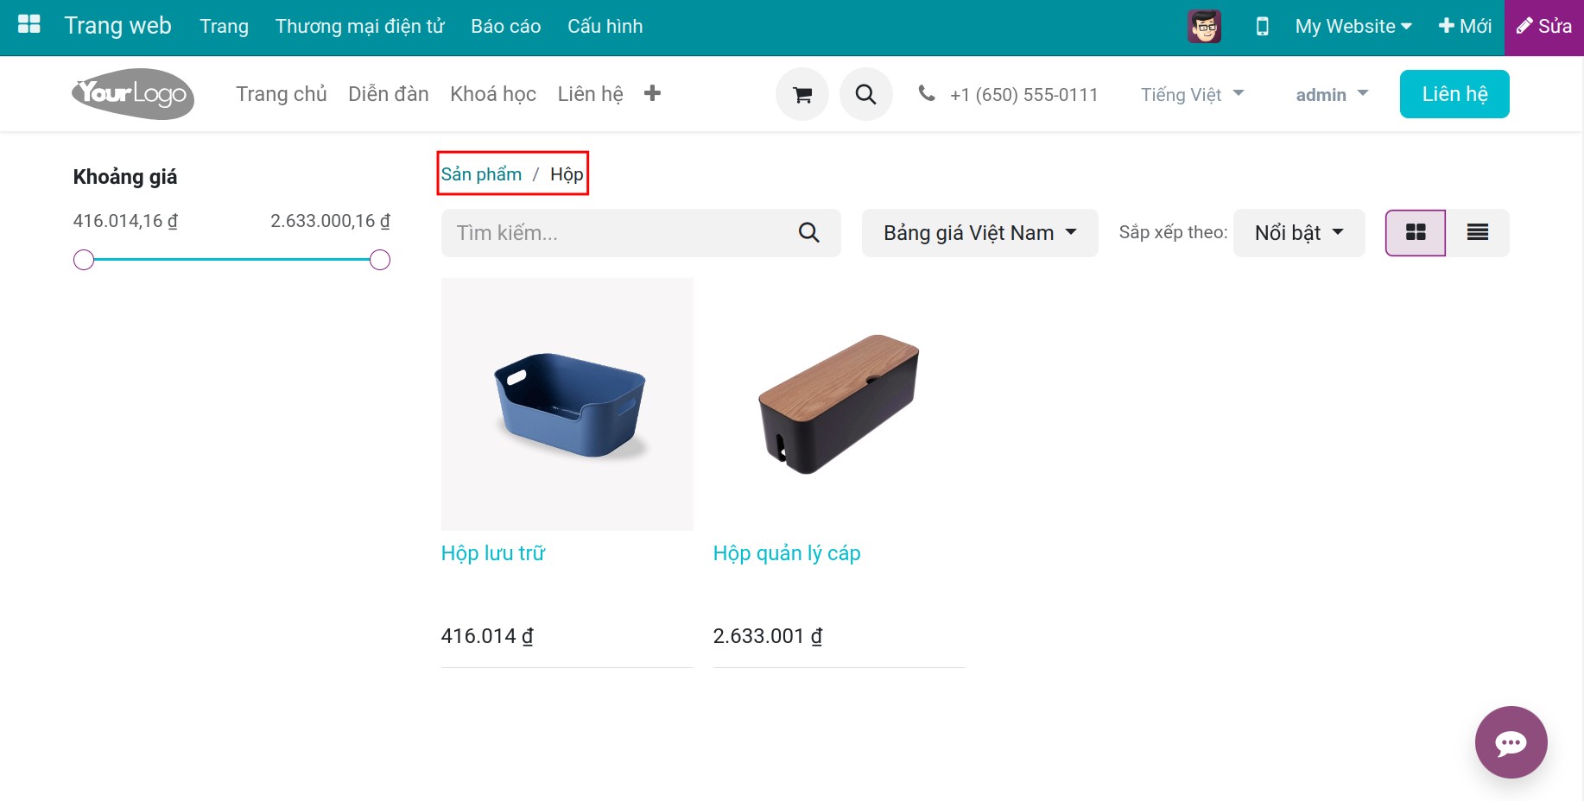
Task: Click the teal Liên hệ button
Action: click(1454, 94)
